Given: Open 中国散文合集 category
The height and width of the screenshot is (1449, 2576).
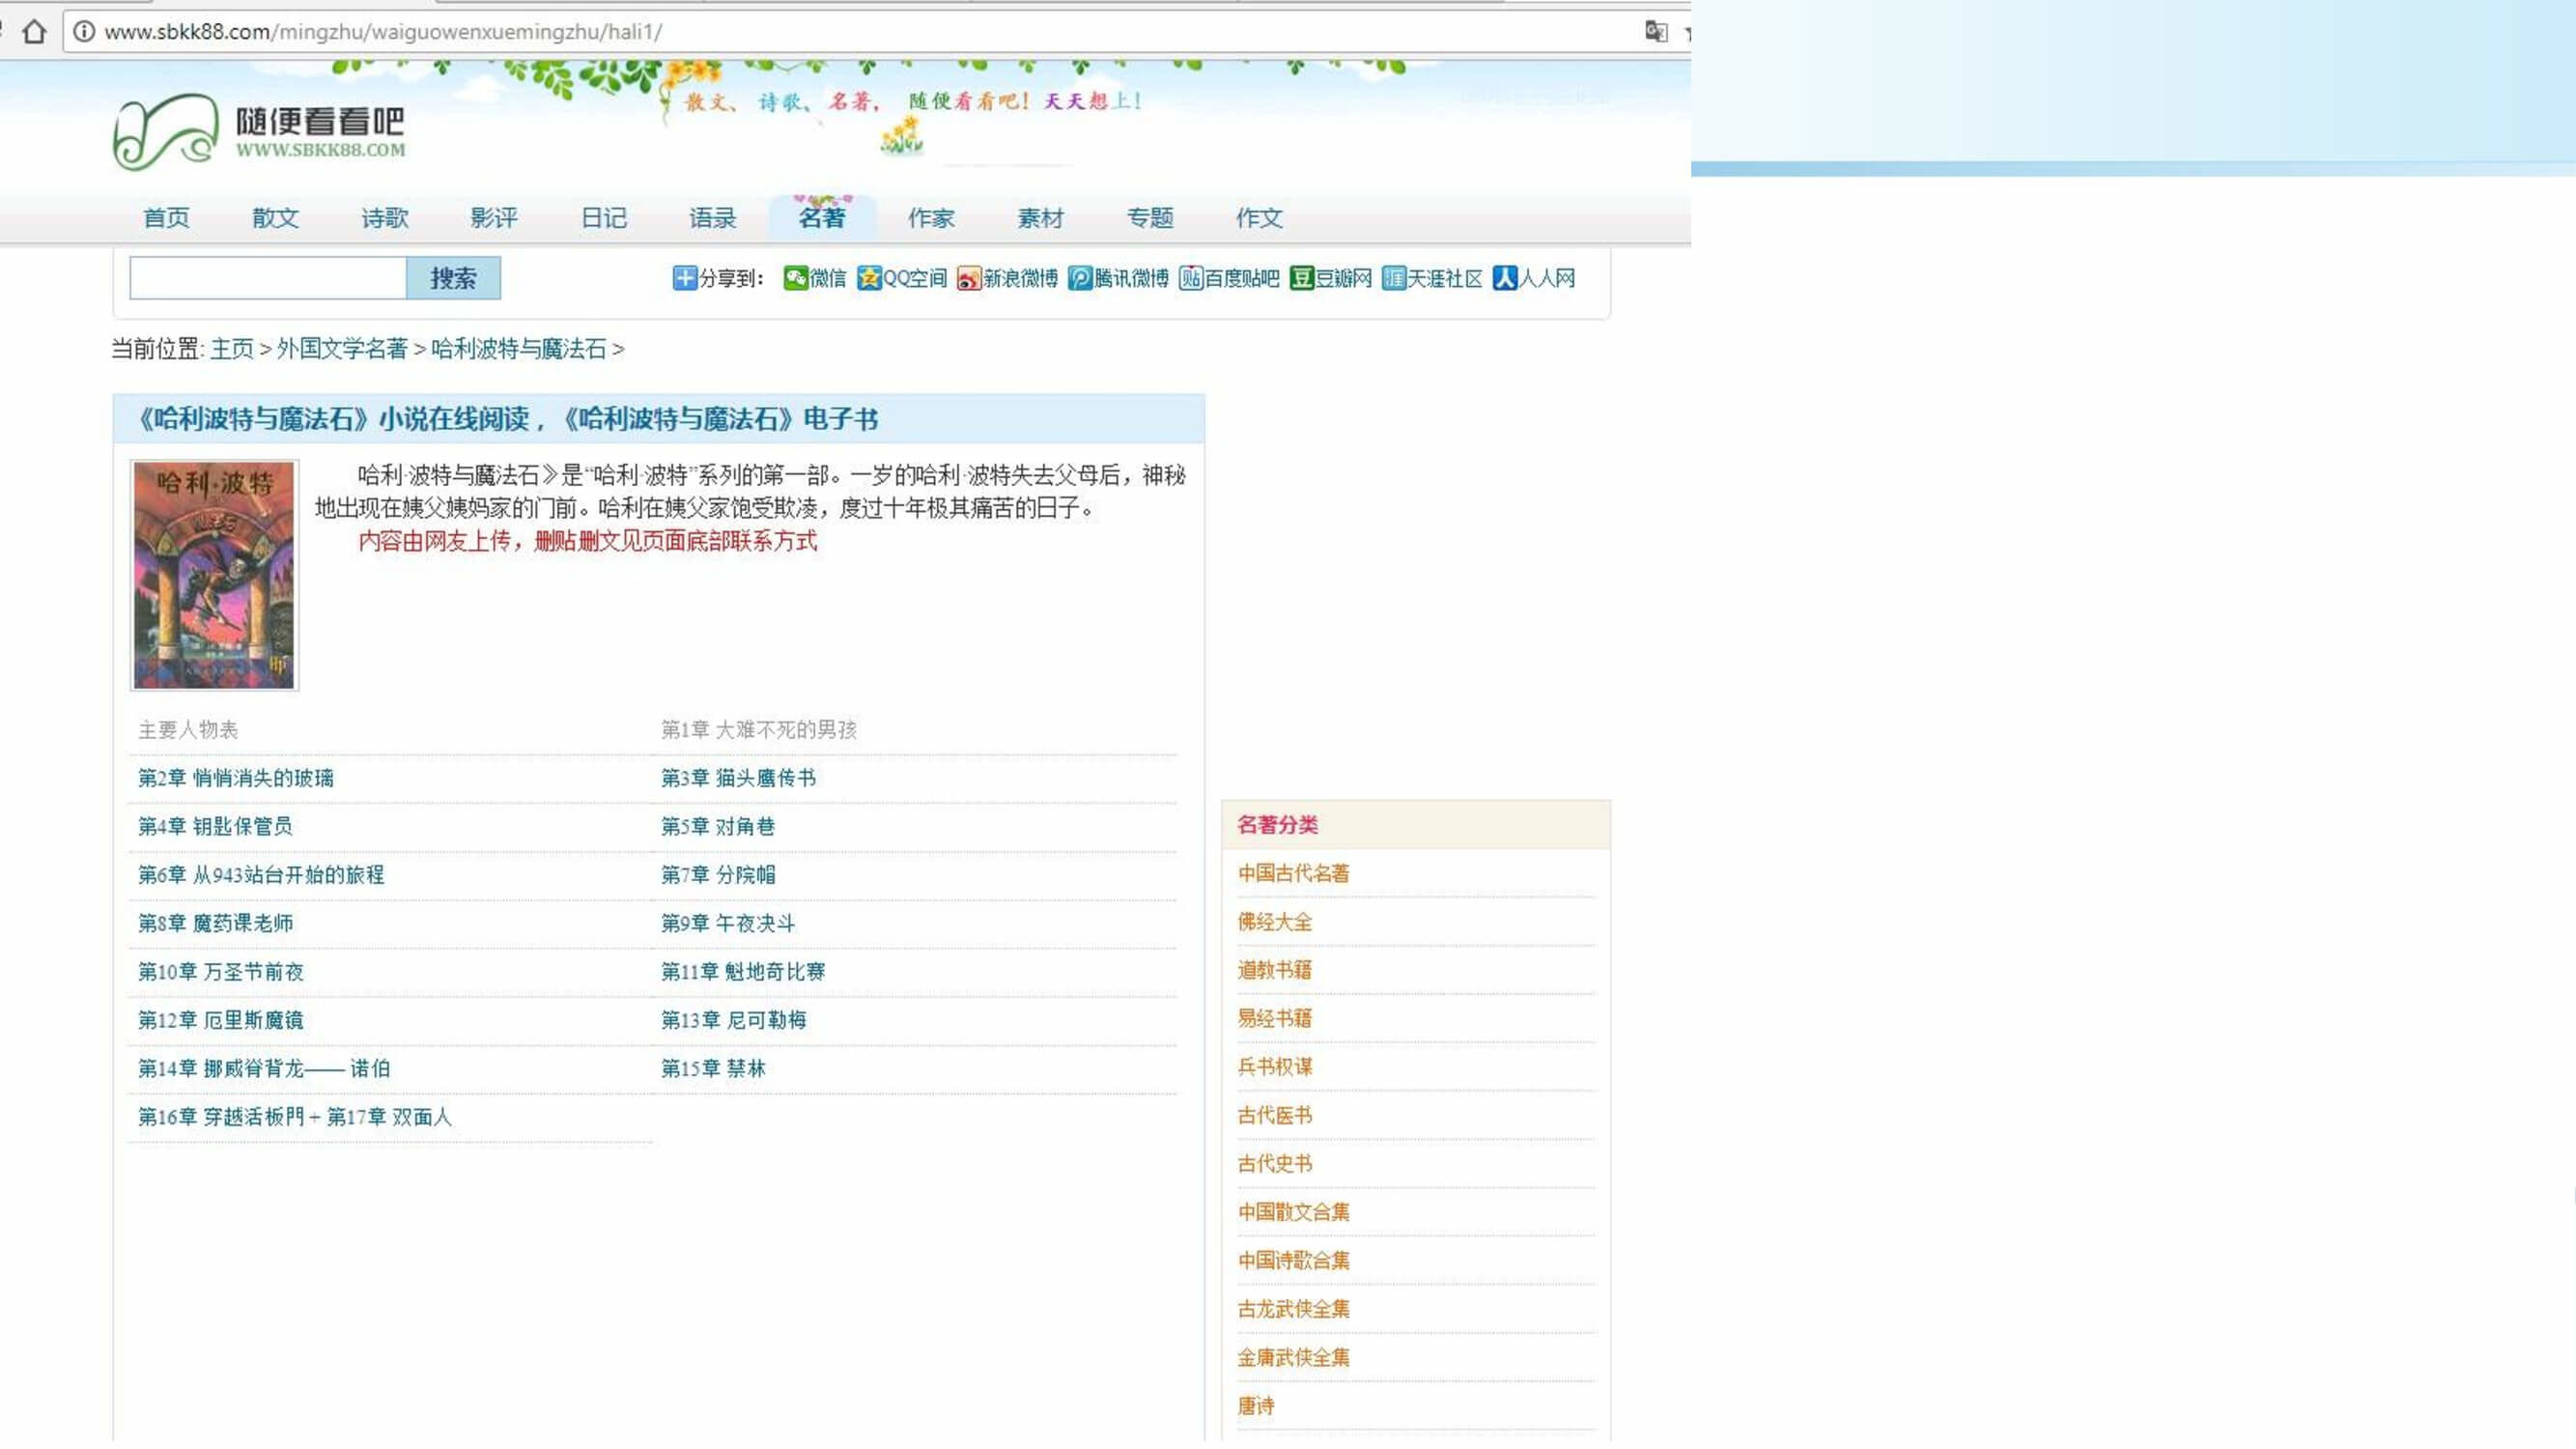Looking at the screenshot, I should [1293, 1212].
